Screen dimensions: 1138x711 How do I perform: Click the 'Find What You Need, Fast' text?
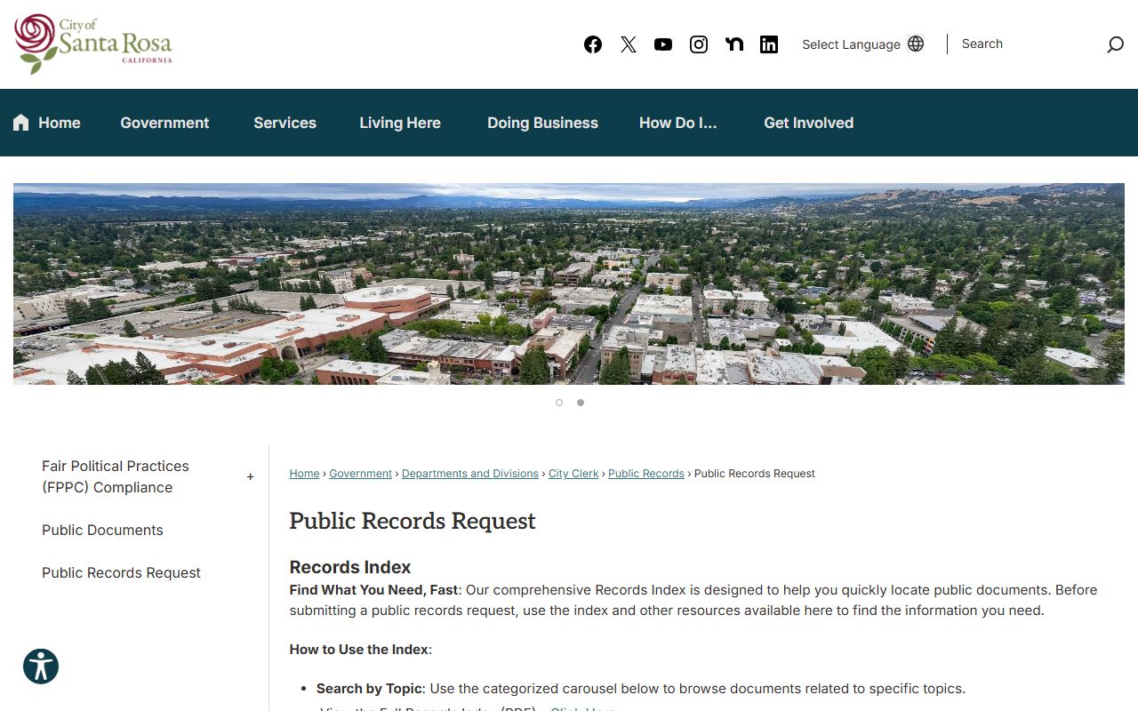click(373, 590)
